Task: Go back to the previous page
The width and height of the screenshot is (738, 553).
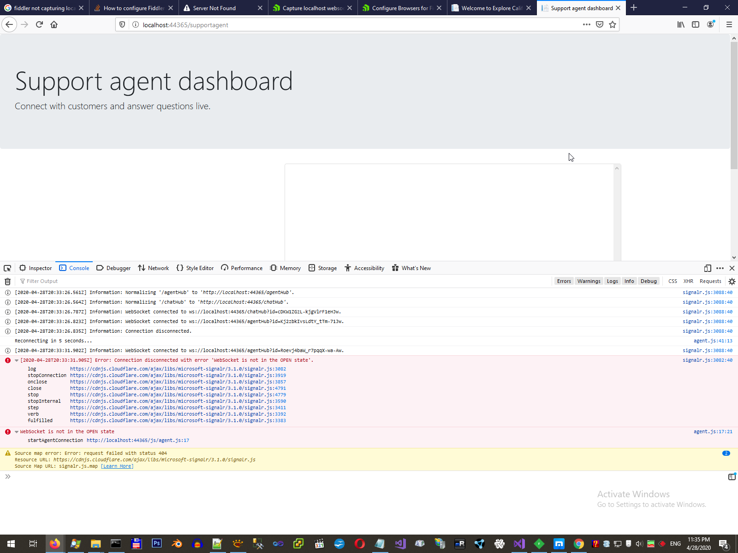Action: point(10,24)
